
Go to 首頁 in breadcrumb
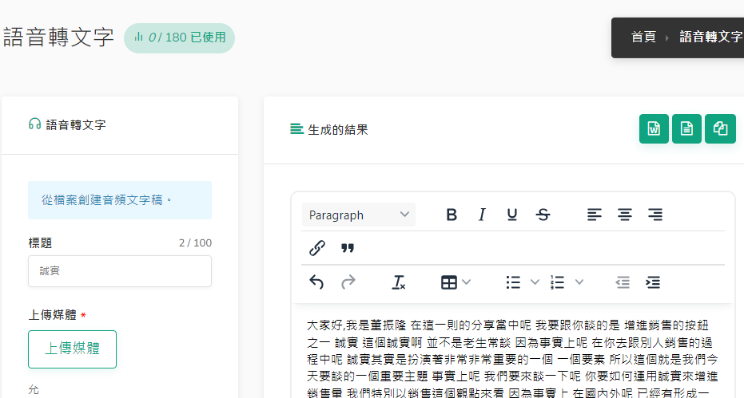coord(643,37)
